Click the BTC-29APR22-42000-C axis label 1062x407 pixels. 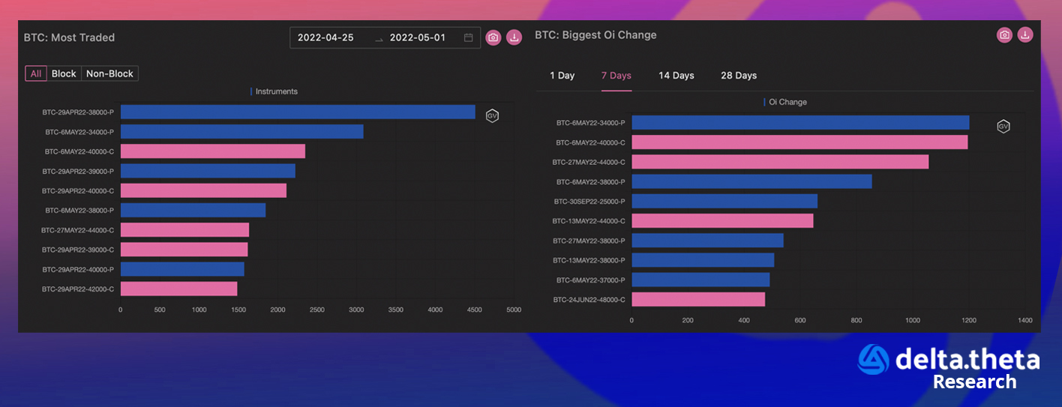(x=78, y=289)
